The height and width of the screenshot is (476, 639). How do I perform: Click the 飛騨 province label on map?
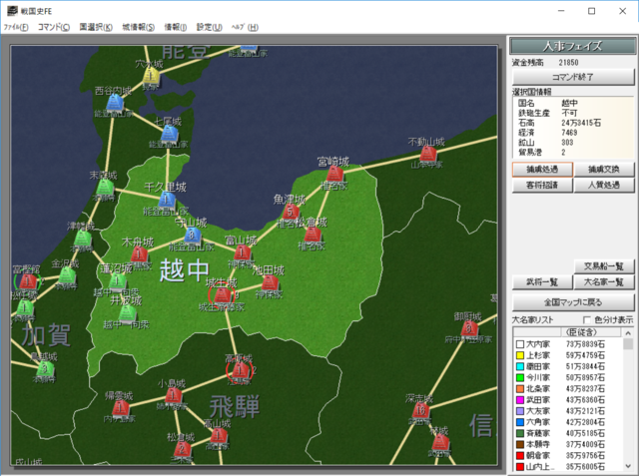click(x=235, y=407)
